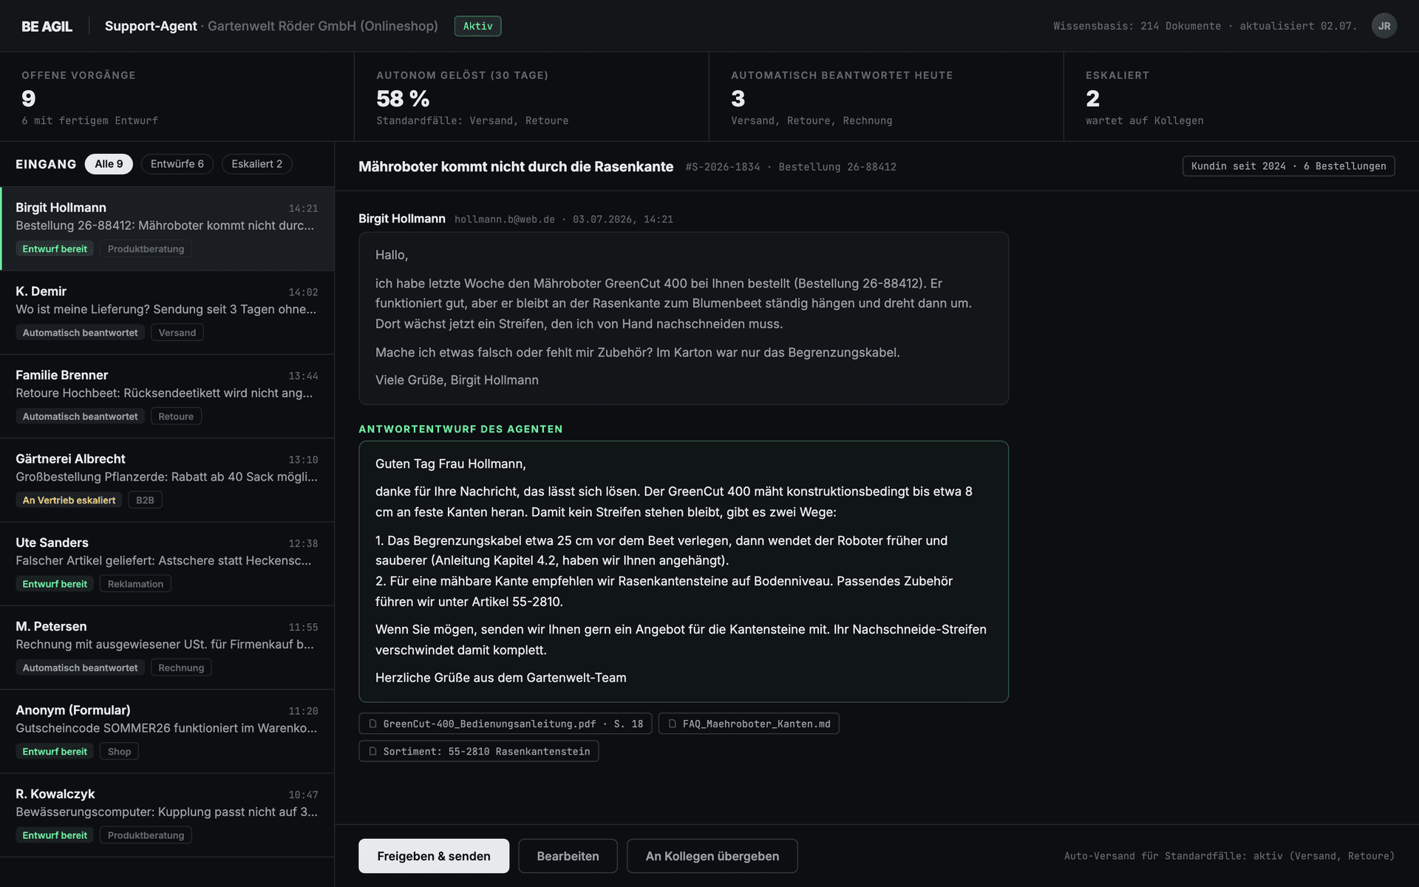The image size is (1419, 887).
Task: Click Wissensbasis 214 Dokumente info
Action: (x=1205, y=26)
